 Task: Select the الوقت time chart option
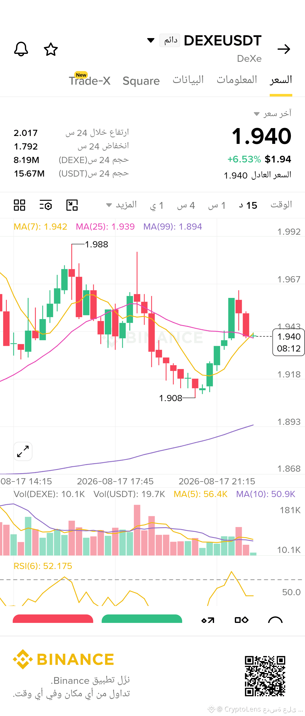click(281, 205)
